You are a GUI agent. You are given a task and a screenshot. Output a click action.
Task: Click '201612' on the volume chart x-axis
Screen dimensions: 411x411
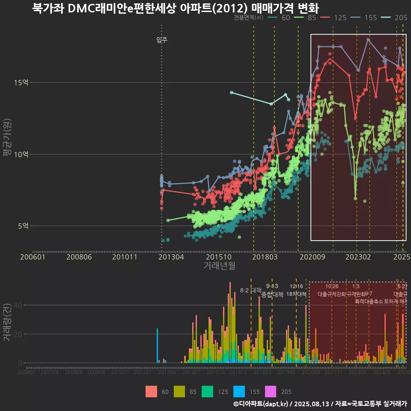click(x=238, y=372)
